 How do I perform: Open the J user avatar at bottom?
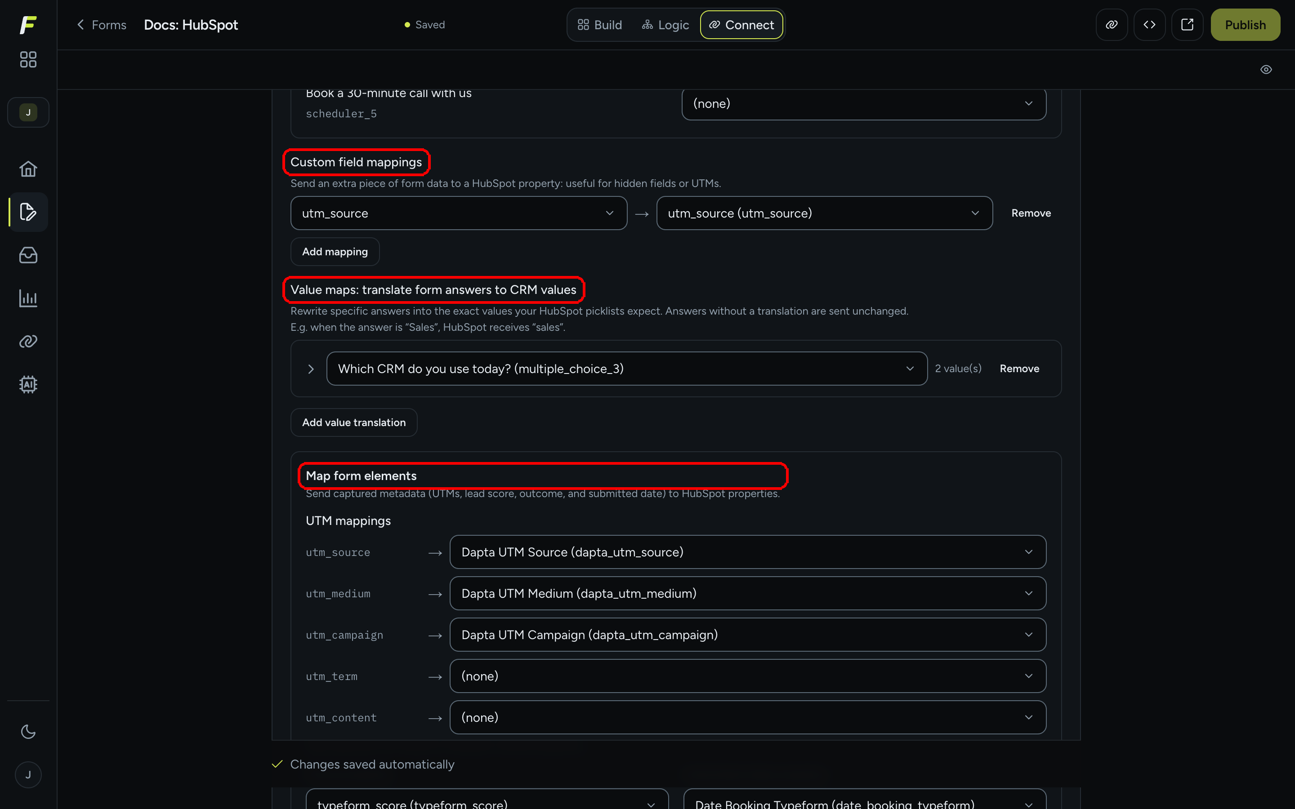click(x=28, y=775)
